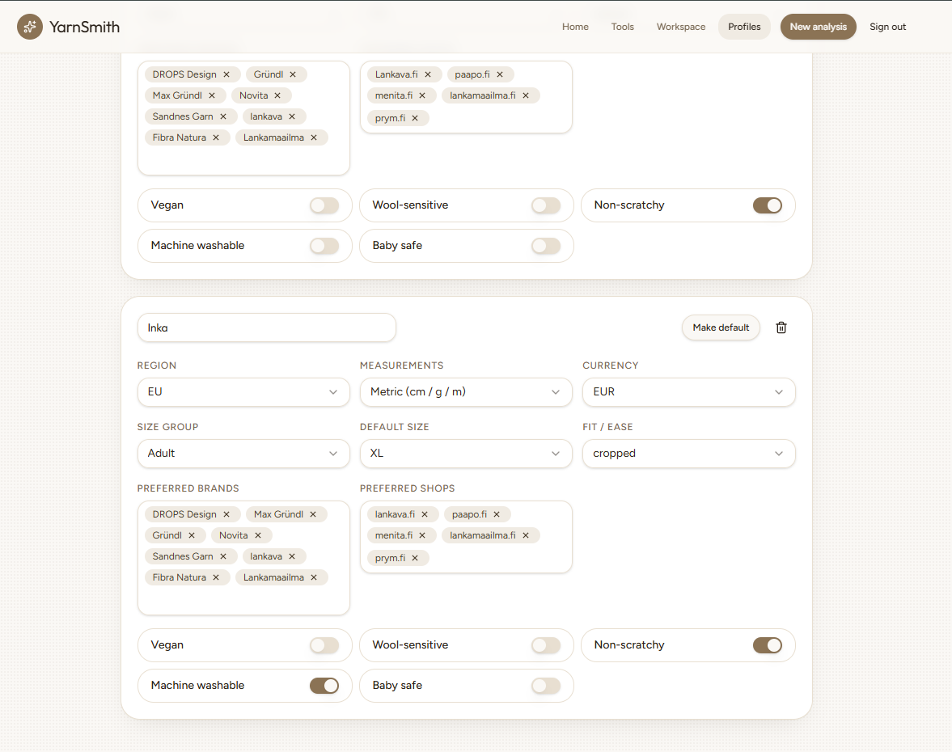
Task: Open the Region dropdown showing EU
Action: (x=243, y=392)
